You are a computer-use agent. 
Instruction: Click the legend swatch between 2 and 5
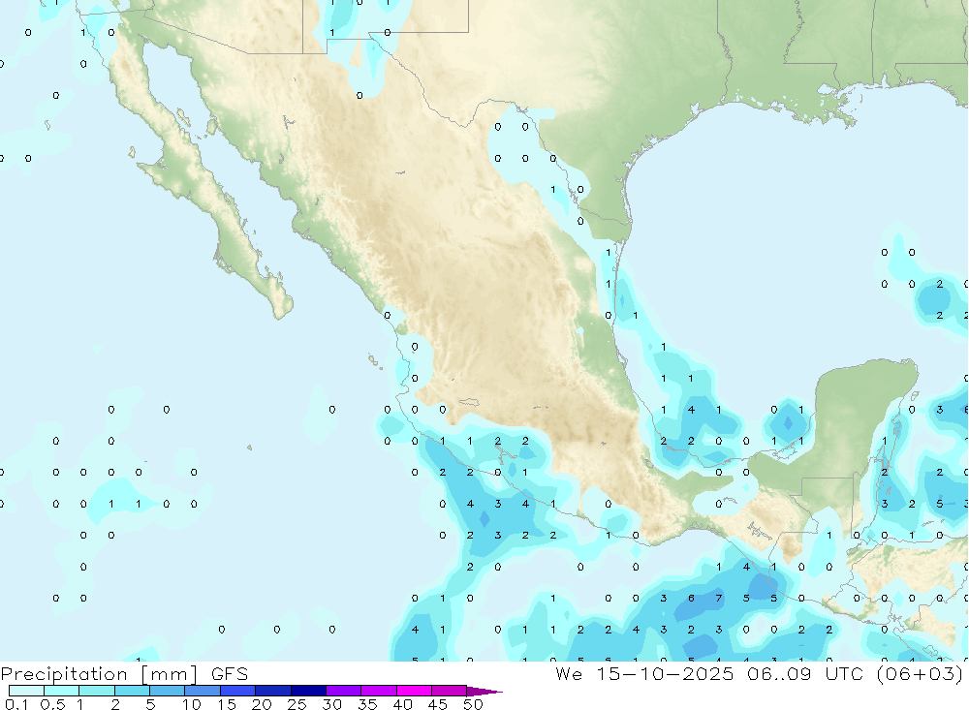point(132,691)
